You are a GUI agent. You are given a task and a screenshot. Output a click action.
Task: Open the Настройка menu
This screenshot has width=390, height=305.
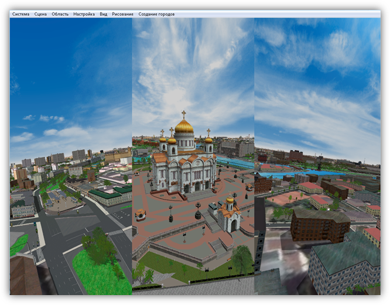click(84, 14)
